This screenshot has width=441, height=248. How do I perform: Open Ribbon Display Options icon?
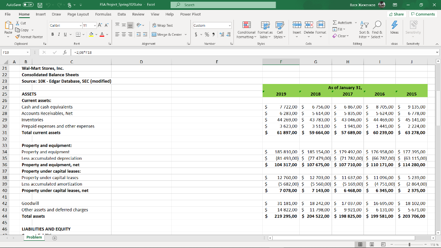(x=395, y=5)
